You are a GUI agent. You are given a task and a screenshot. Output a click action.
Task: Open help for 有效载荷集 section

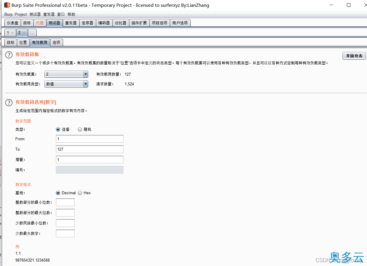[x=9, y=55]
